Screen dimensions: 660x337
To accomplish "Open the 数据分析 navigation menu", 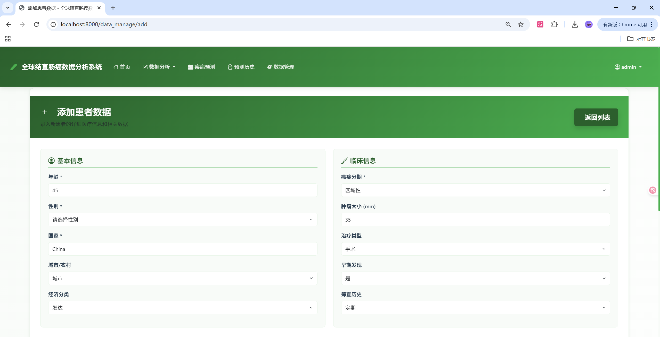I will point(159,67).
